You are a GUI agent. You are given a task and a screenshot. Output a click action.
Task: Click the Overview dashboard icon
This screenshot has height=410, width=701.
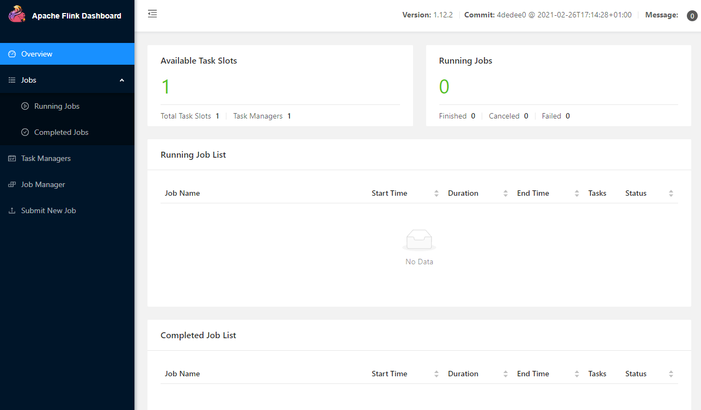pyautogui.click(x=12, y=54)
